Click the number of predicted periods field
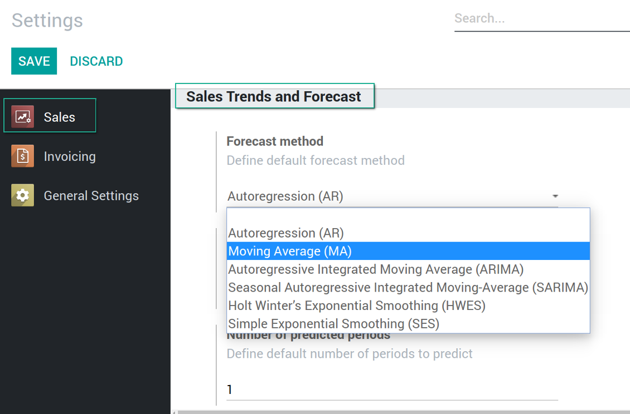This screenshot has width=630, height=414. (x=392, y=389)
